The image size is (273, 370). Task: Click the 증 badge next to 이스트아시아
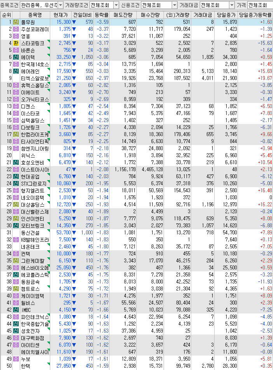16,169
